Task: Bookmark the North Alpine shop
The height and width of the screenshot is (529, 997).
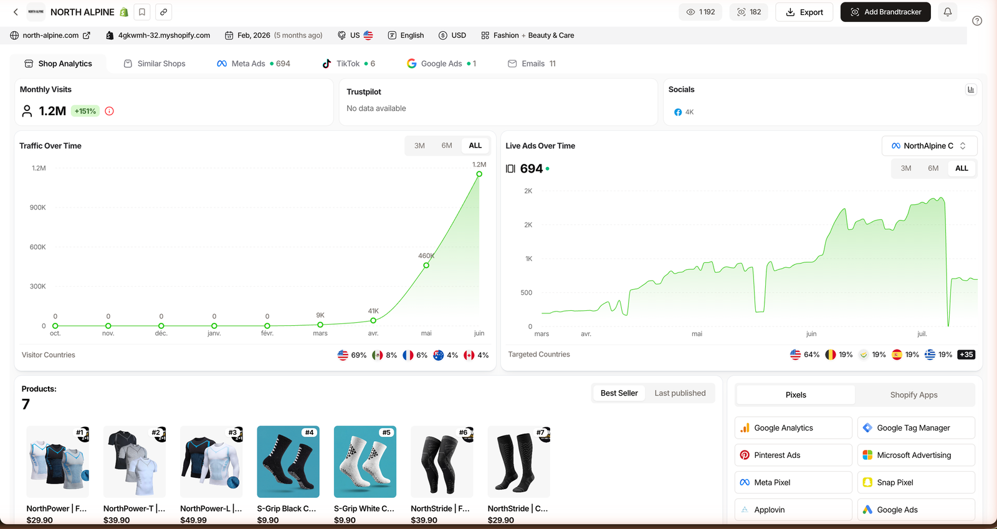Action: pyautogui.click(x=142, y=12)
